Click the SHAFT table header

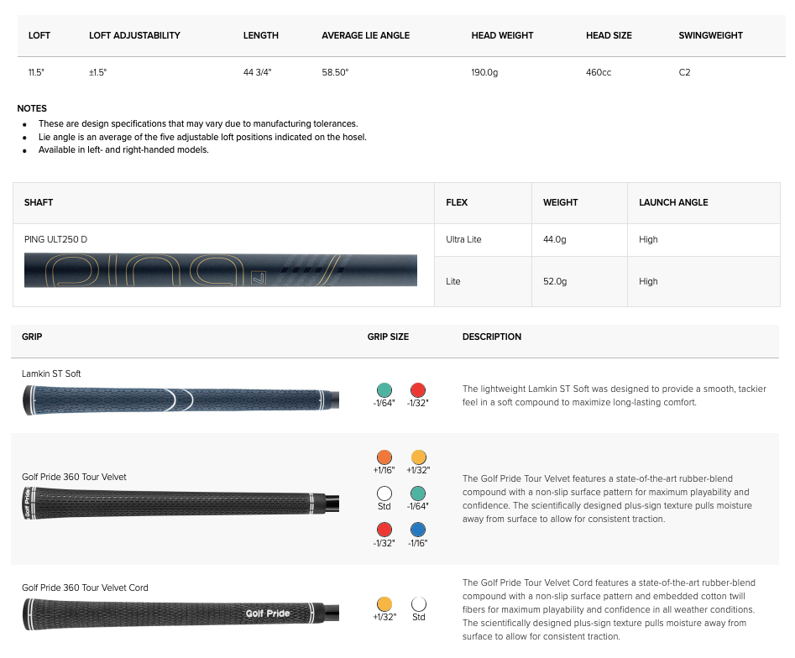(39, 203)
